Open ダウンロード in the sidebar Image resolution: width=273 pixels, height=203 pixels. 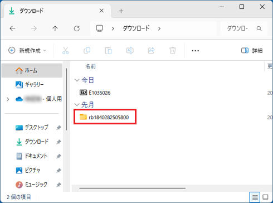tap(32, 142)
